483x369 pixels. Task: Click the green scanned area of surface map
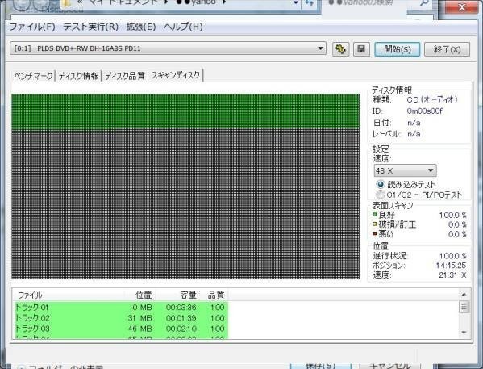[185, 111]
